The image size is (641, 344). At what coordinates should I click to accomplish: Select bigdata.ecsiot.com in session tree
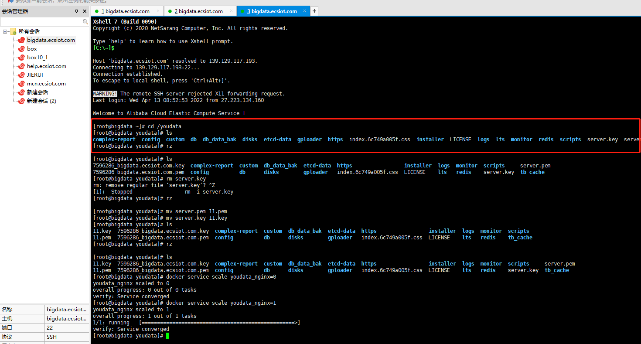51,40
